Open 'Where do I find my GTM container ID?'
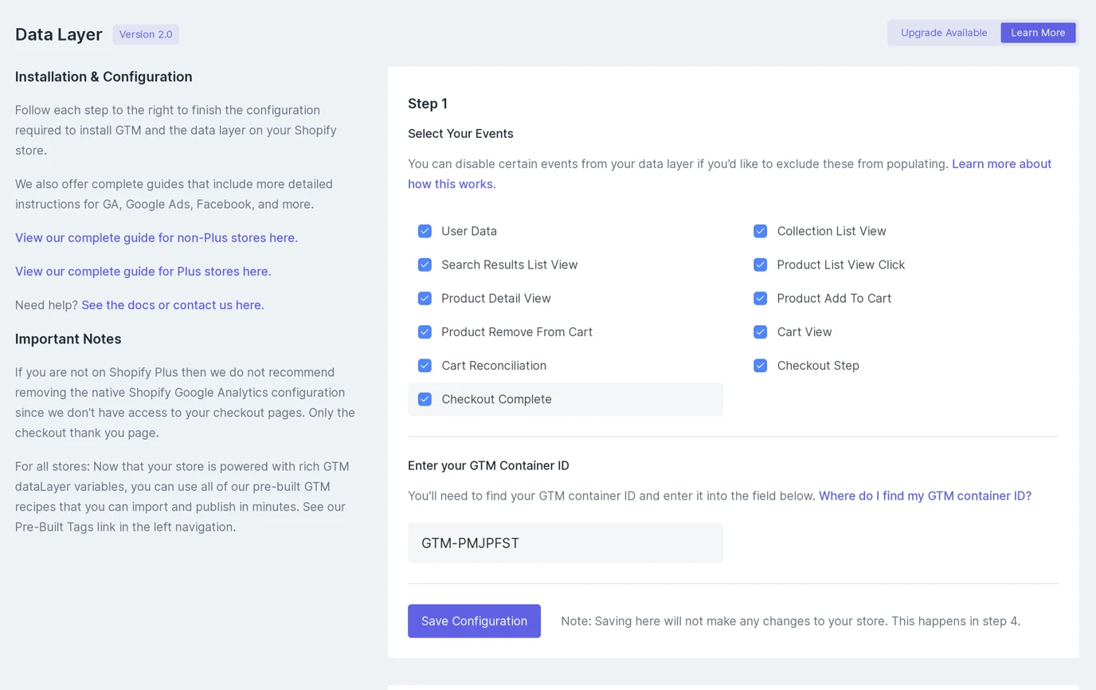 (x=925, y=496)
